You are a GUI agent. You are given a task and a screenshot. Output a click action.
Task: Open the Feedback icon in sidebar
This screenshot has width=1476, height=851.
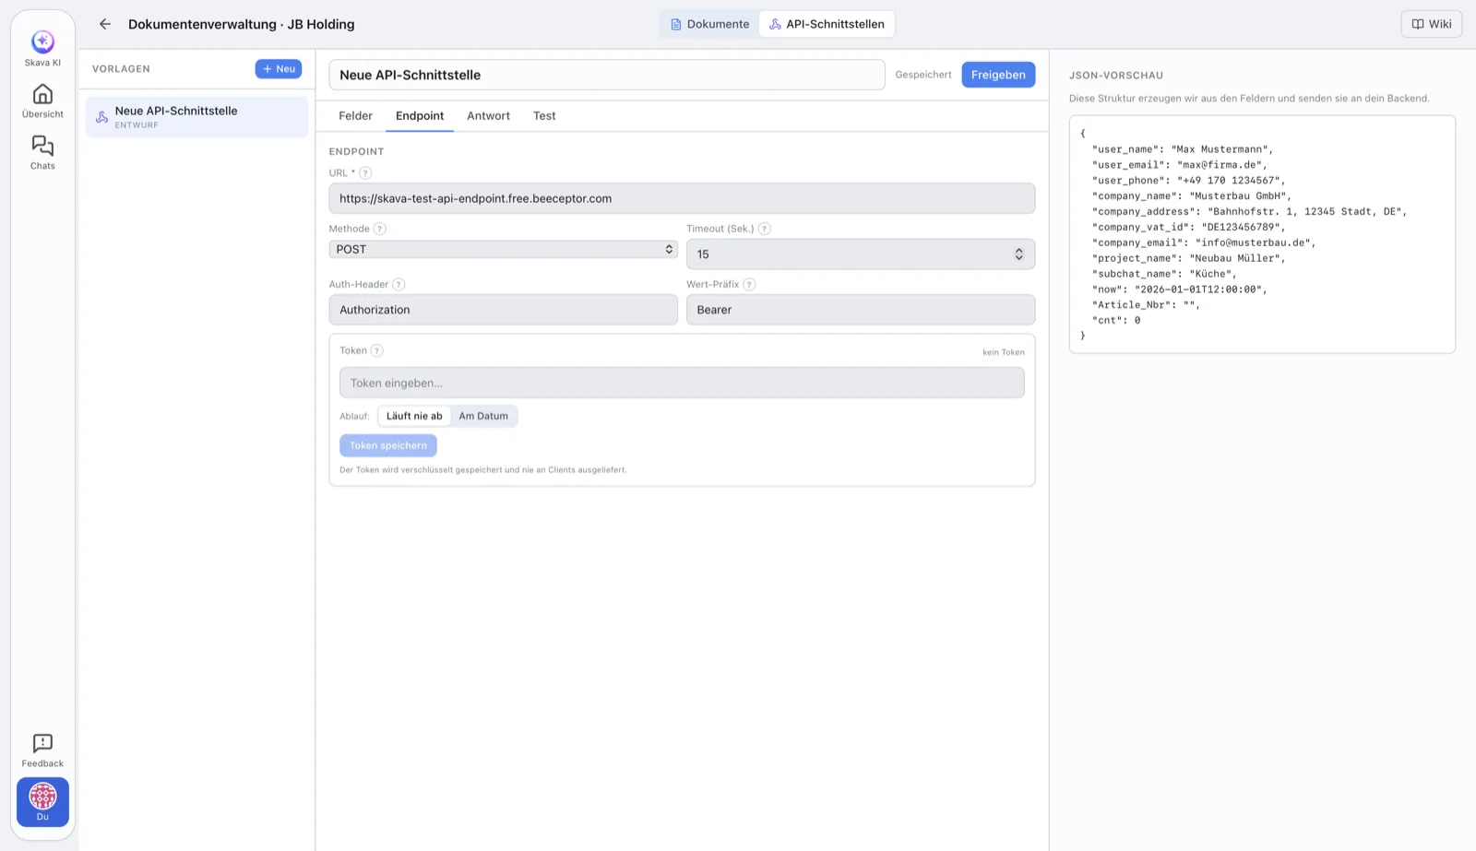click(x=42, y=743)
